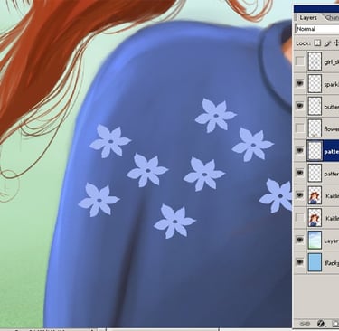Hide the unselected patter layer's eye
This screenshot has width=339, height=331.
click(300, 173)
